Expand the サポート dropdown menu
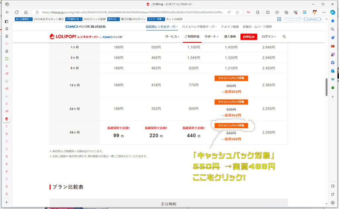 point(211,37)
